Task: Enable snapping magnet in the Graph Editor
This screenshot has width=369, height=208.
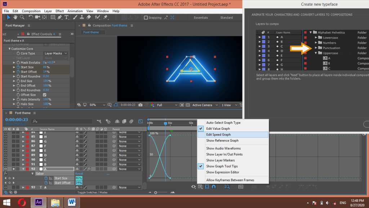Action: coord(214,187)
